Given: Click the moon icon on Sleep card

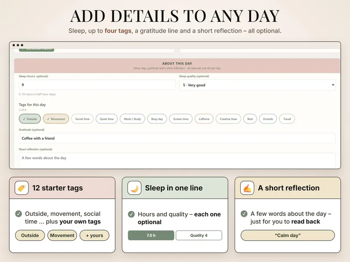Looking at the screenshot, I should [134, 188].
